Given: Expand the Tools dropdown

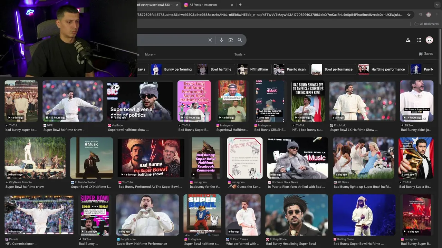Looking at the screenshot, I should [x=240, y=54].
